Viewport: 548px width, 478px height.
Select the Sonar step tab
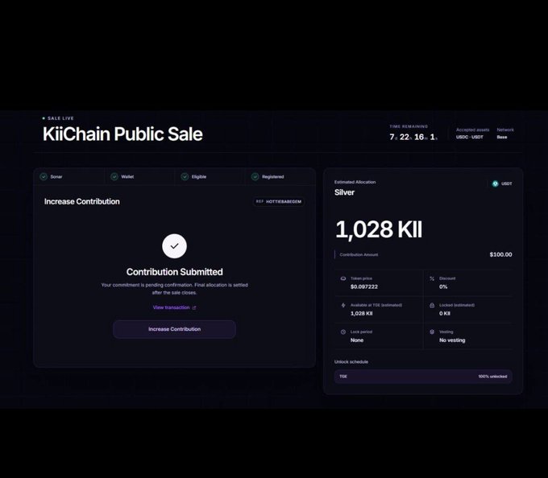click(69, 176)
